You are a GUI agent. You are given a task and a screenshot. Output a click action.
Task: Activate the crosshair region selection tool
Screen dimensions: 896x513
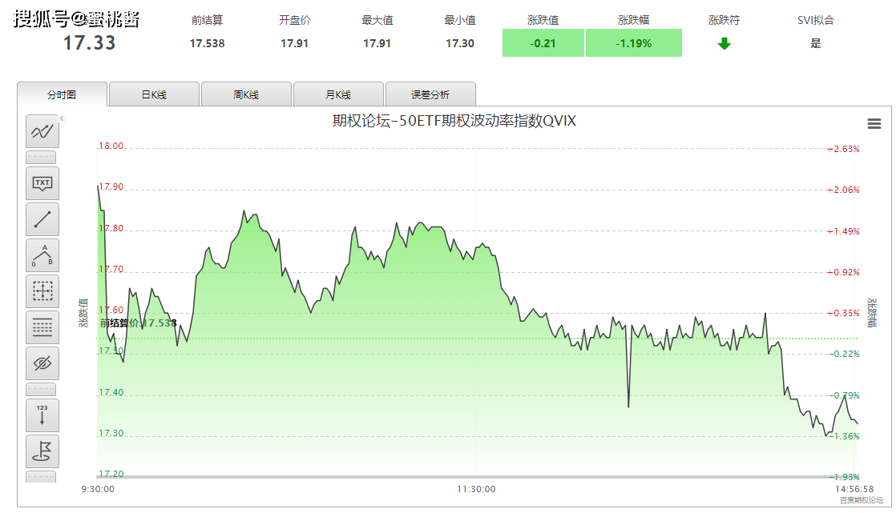tap(42, 291)
